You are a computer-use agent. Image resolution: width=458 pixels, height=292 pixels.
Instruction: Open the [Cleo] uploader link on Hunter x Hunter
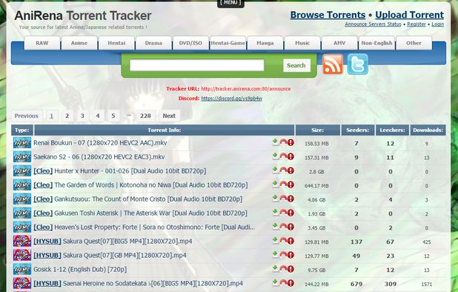pyautogui.click(x=43, y=170)
